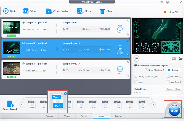This screenshot has width=184, height=121.
Task: Reorder sample4 with up-down arrows
Action: pos(128,76)
